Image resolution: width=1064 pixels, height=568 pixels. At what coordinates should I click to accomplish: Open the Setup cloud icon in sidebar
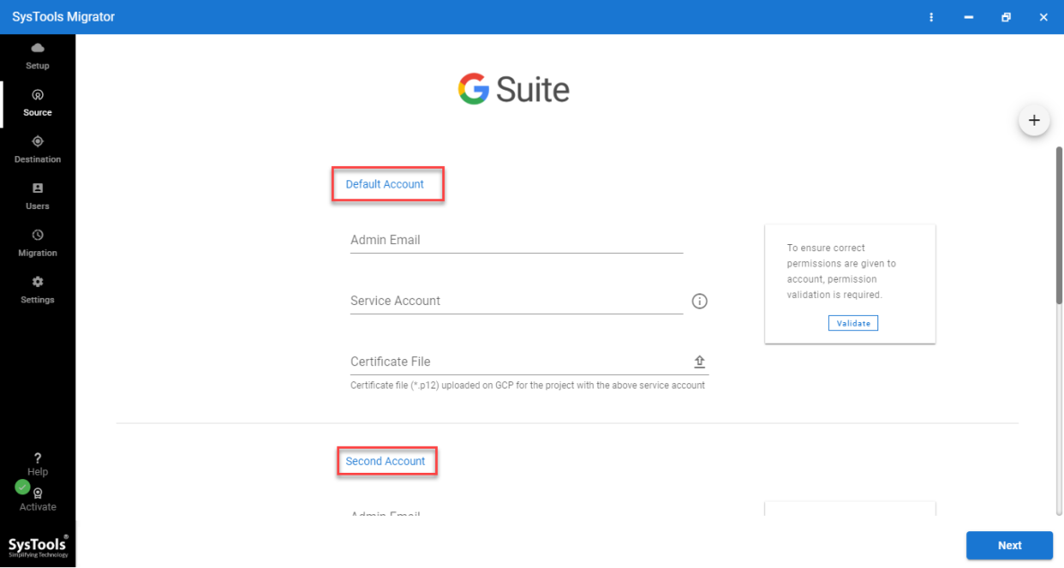38,48
